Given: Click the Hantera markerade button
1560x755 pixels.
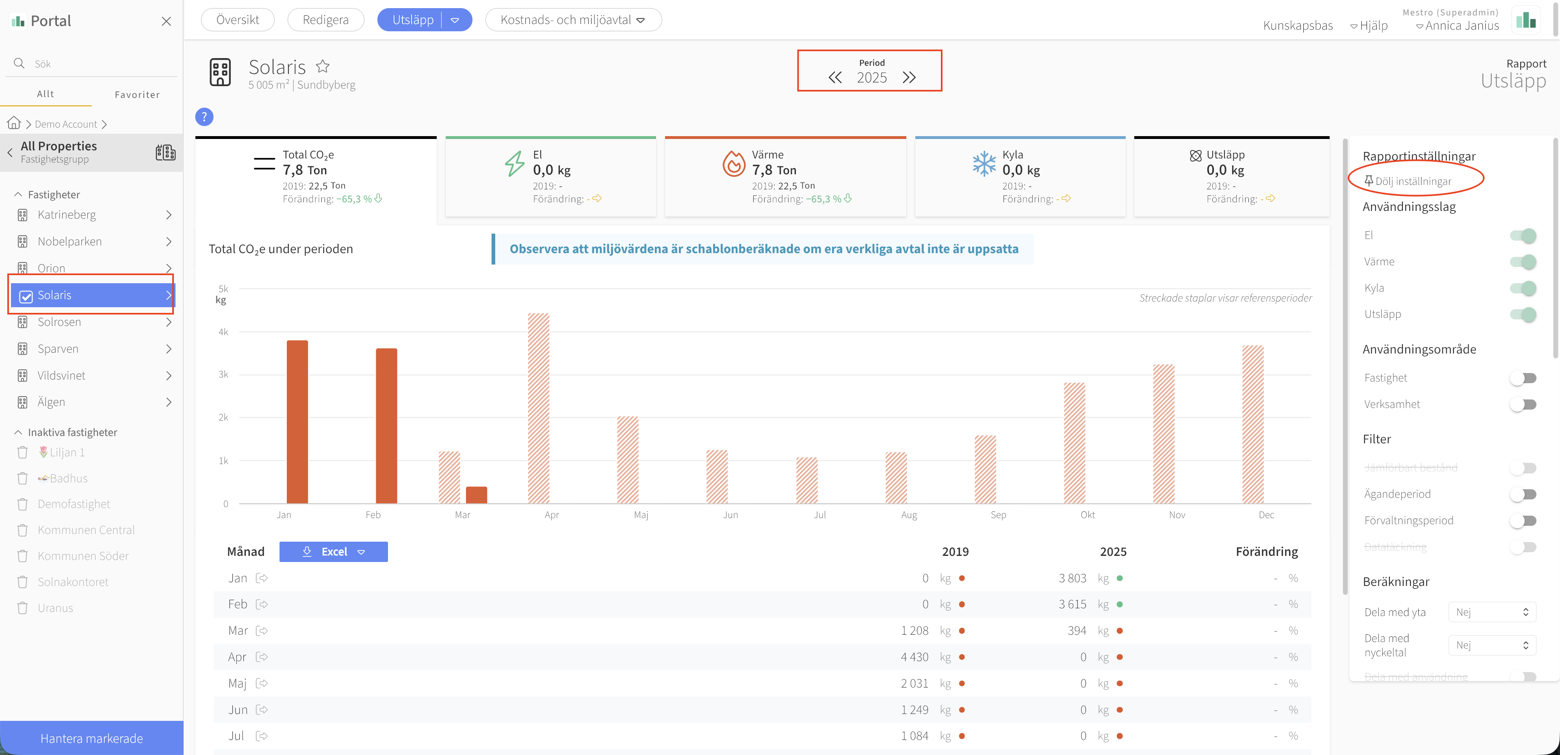Looking at the screenshot, I should pos(91,738).
